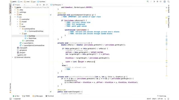
Task: Open the run configuration dropdown
Action: click(x=151, y=2)
